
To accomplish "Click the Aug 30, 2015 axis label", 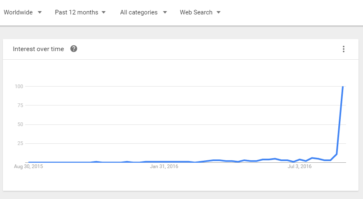I will click(x=28, y=167).
